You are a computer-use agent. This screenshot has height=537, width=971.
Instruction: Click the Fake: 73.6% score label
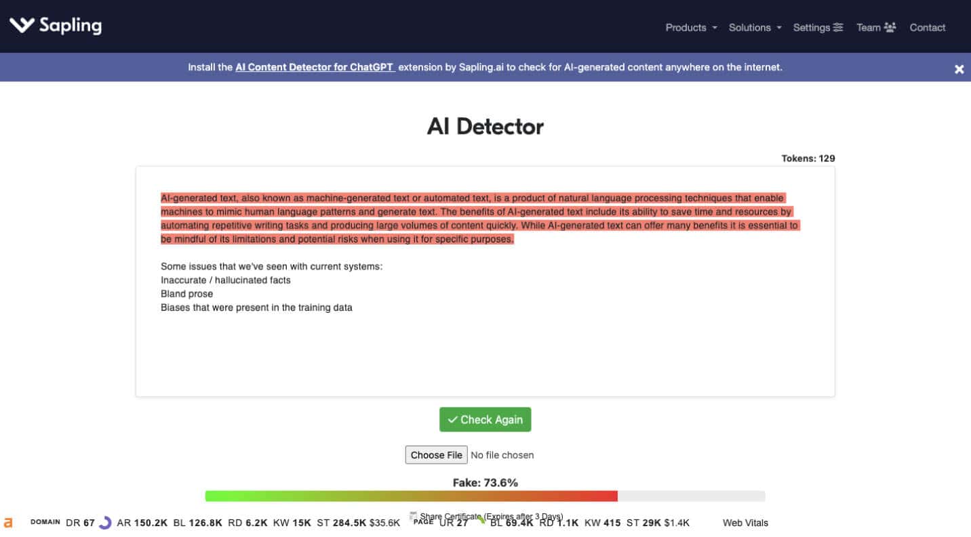click(485, 483)
